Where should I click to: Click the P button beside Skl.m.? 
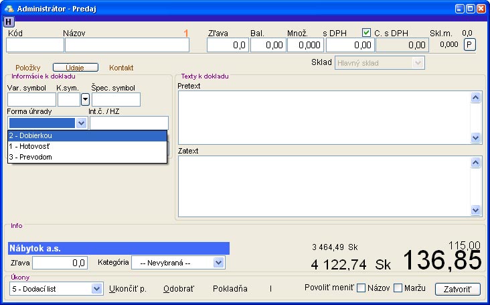pos(470,44)
